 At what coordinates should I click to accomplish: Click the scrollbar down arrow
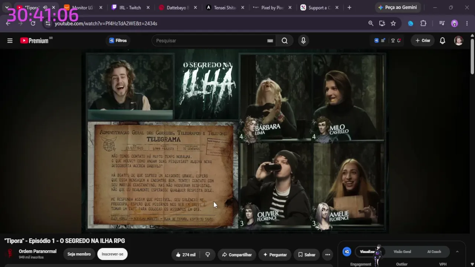click(472, 264)
